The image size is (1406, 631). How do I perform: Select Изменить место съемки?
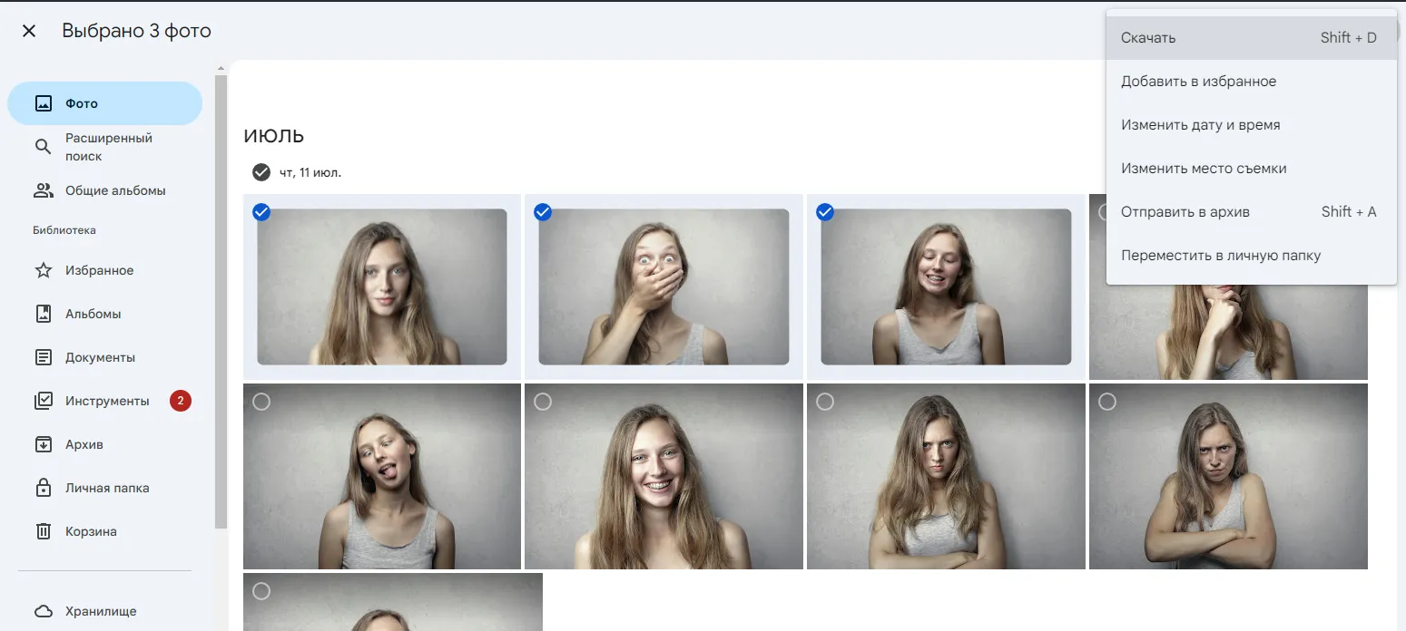point(1203,168)
